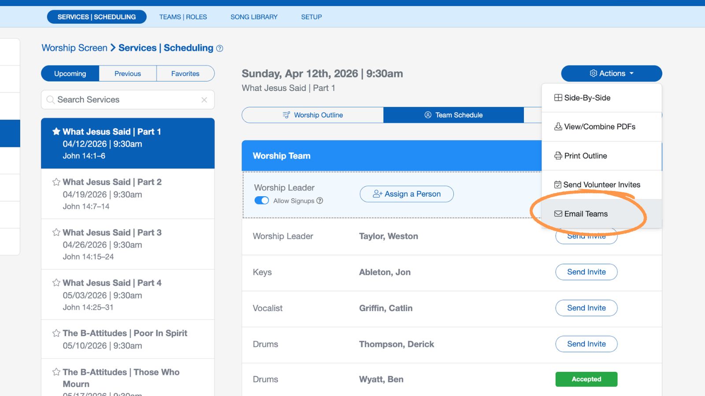Send Invite to Ableton, Jon on Keys
705x396 pixels.
point(586,272)
